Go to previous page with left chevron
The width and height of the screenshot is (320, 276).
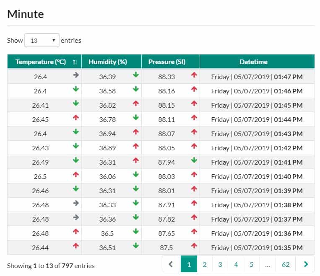[171, 264]
